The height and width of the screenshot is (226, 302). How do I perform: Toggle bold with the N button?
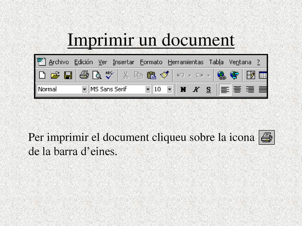pyautogui.click(x=183, y=89)
